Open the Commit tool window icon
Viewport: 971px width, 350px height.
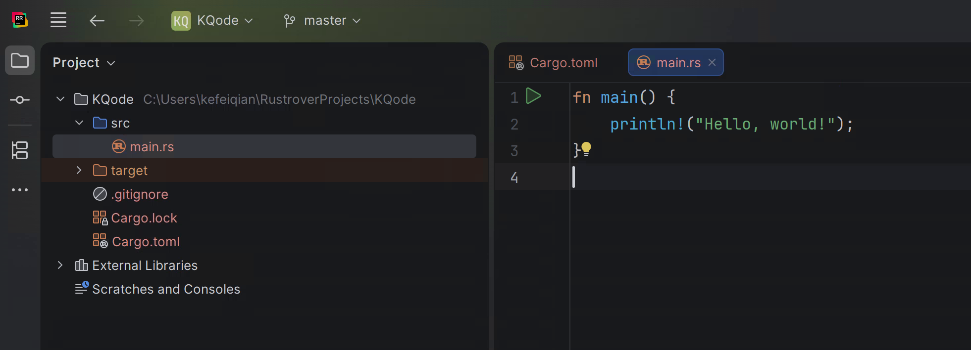tap(20, 100)
